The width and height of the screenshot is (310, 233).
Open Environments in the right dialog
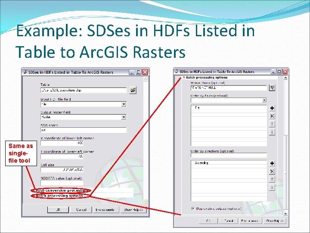250,221
